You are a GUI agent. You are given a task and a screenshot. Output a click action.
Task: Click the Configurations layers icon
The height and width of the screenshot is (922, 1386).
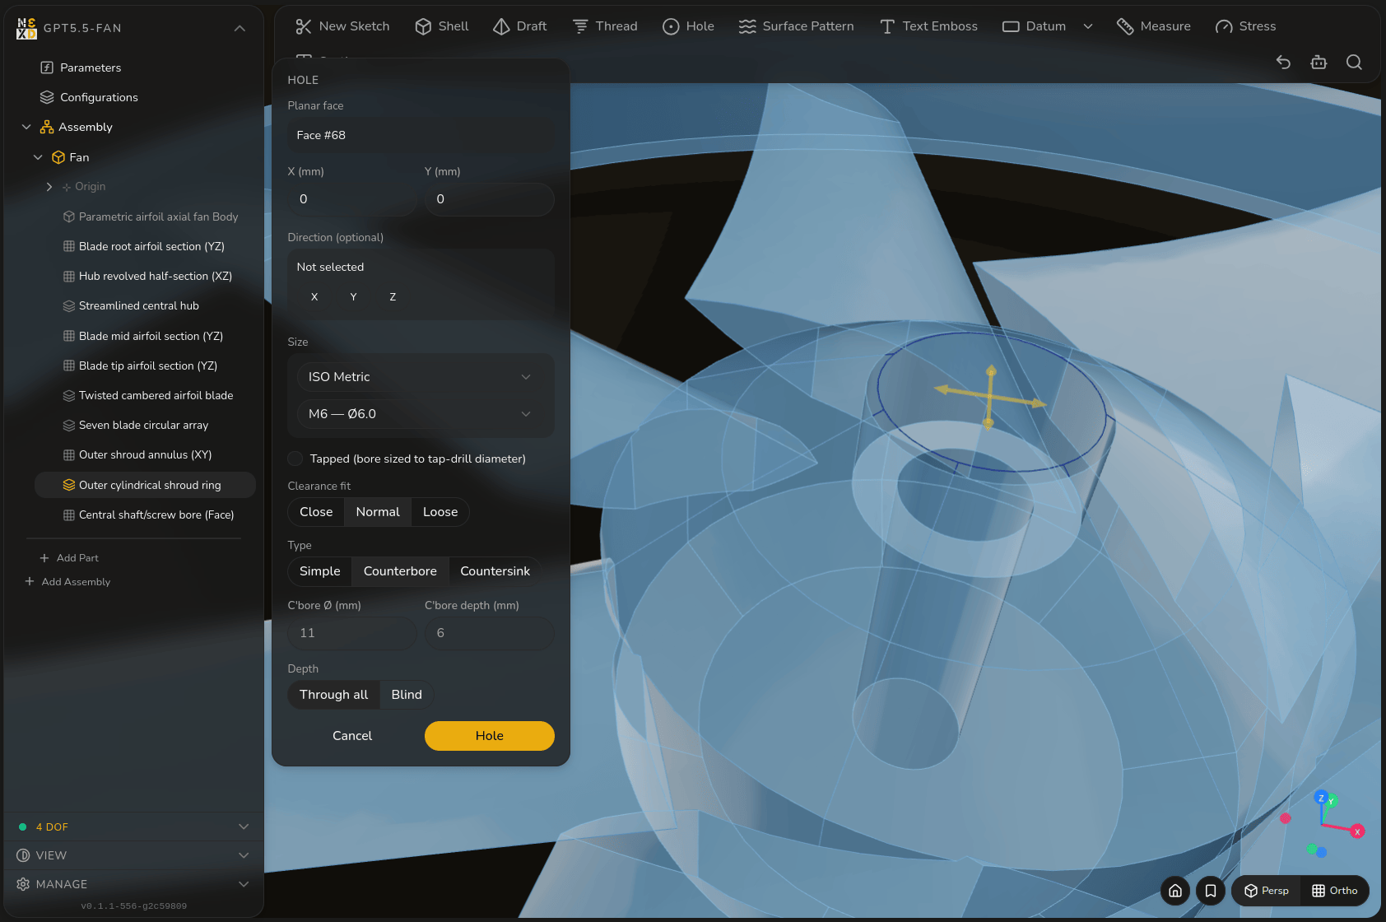click(47, 97)
